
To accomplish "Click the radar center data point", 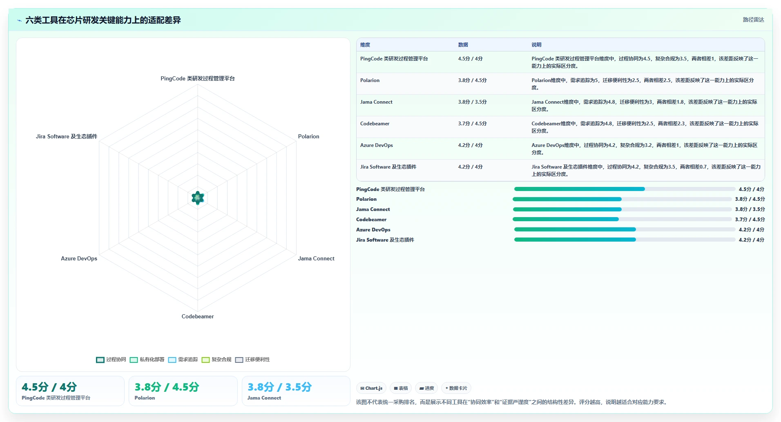I will tap(198, 198).
